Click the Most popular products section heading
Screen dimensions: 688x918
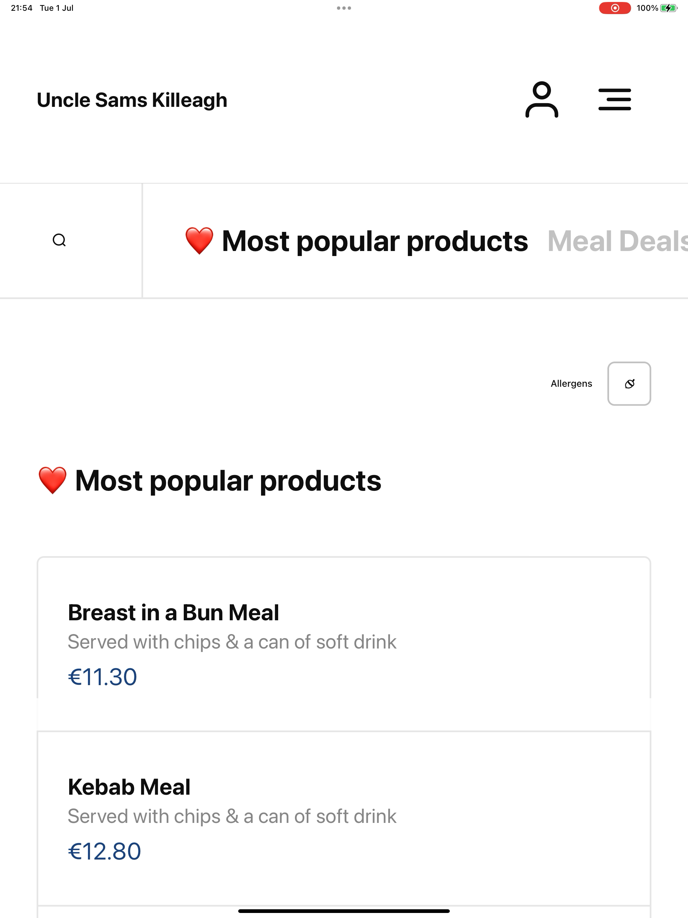209,481
